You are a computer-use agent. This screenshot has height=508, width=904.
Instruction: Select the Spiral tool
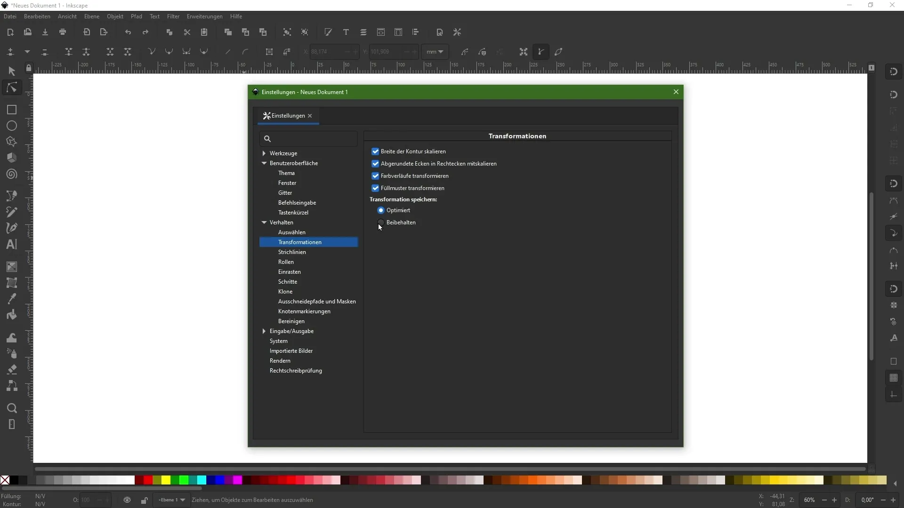pos(12,175)
